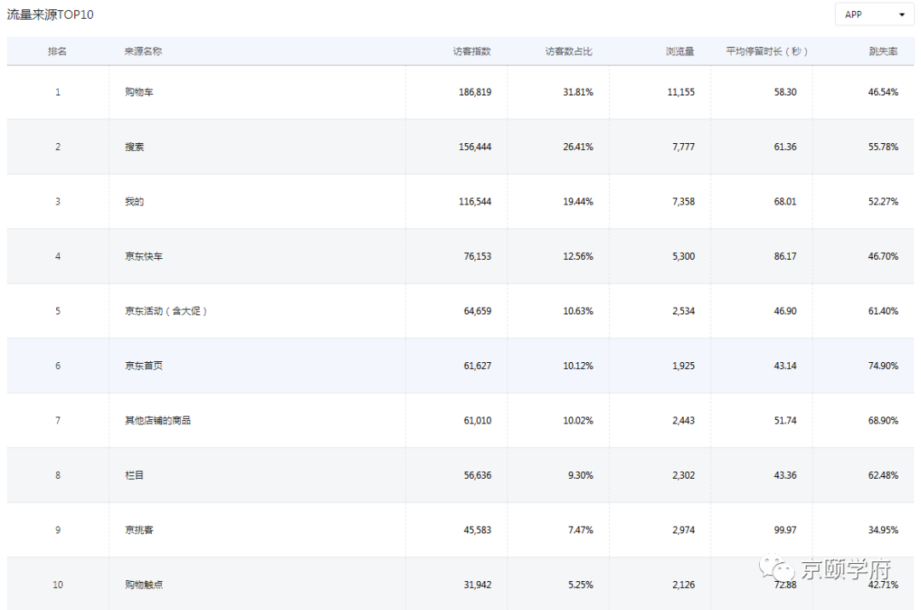The height and width of the screenshot is (610, 921).
Task: Select the 栏目 source name
Action: click(134, 475)
